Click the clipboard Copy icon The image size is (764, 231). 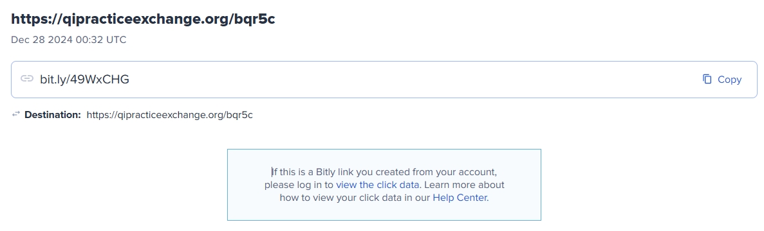tap(707, 79)
